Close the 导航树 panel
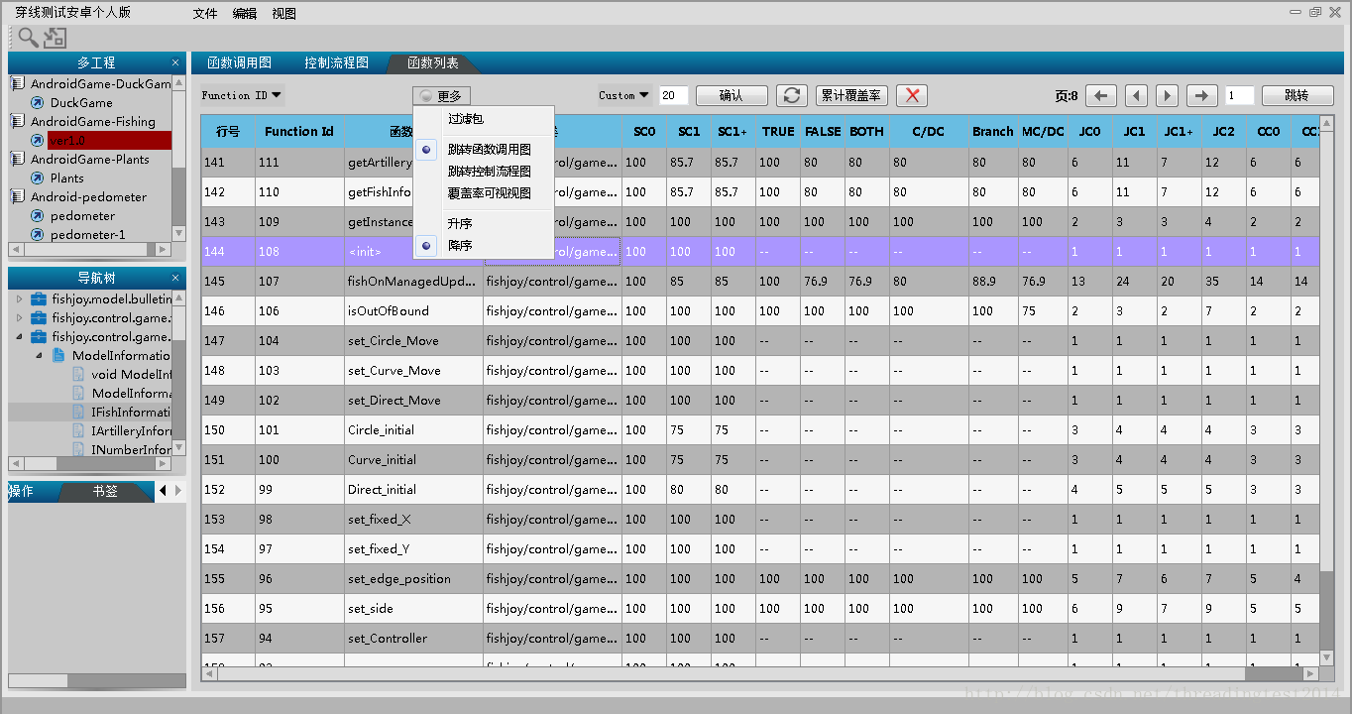The image size is (1352, 714). pos(175,278)
